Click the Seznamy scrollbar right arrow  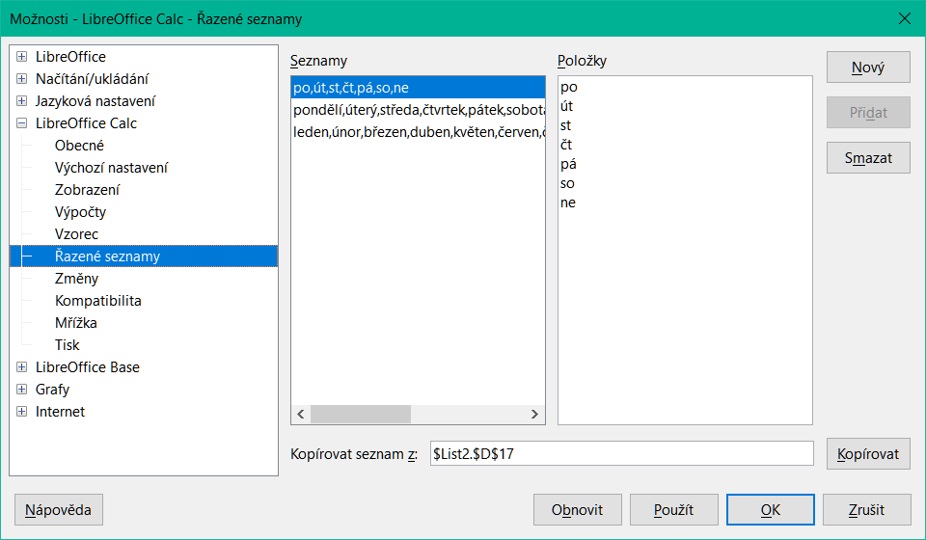point(534,415)
